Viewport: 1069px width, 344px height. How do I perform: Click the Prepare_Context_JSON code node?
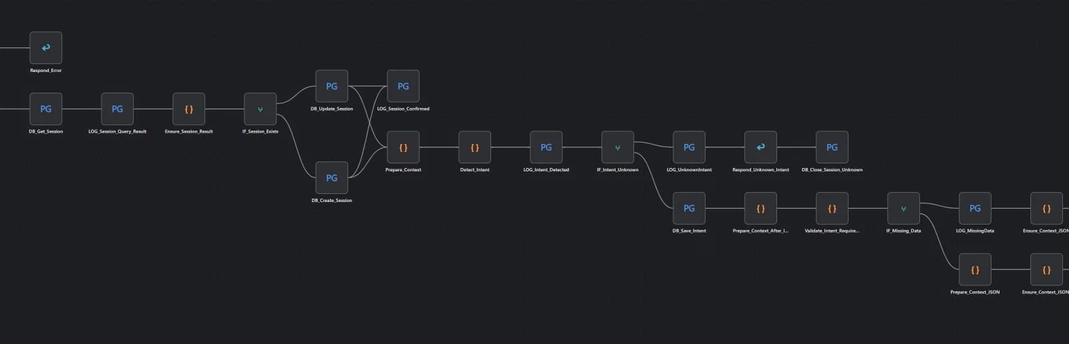point(975,270)
